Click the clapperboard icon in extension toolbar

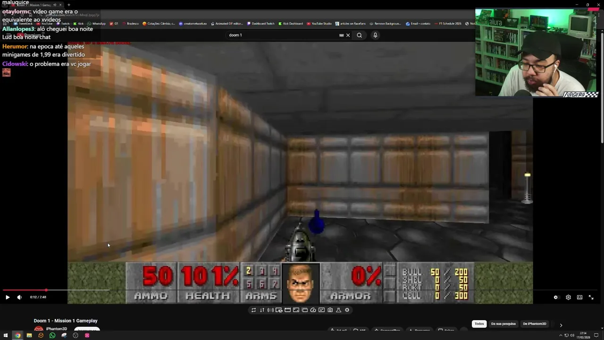[287, 310]
